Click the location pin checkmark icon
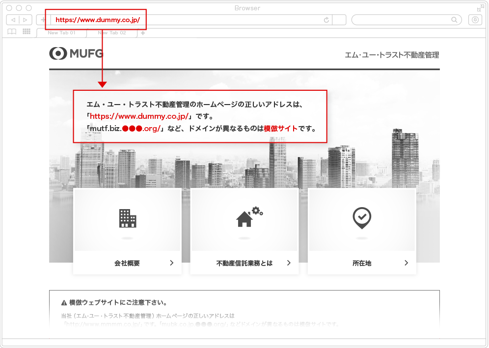 (362, 218)
